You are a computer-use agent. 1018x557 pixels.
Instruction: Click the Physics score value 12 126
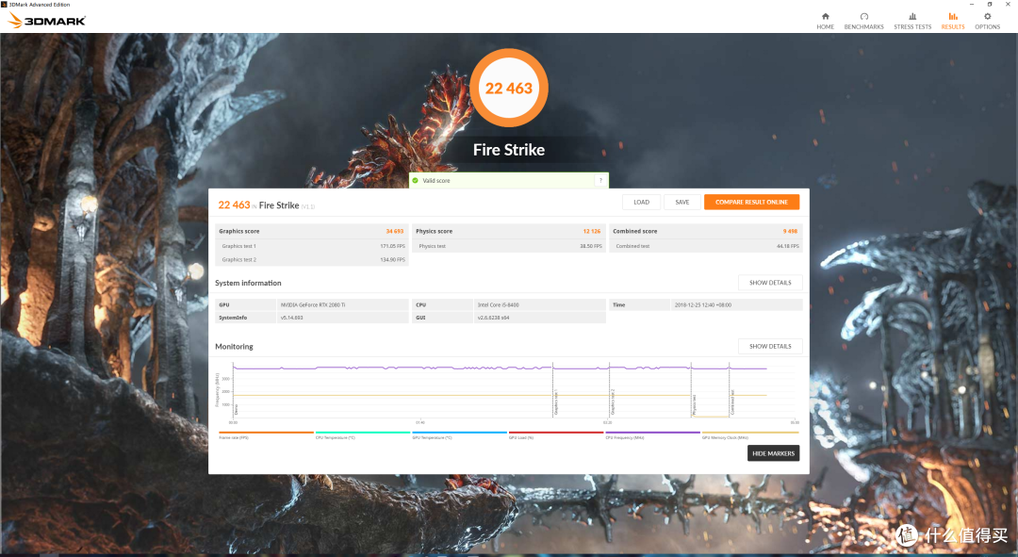(x=591, y=231)
